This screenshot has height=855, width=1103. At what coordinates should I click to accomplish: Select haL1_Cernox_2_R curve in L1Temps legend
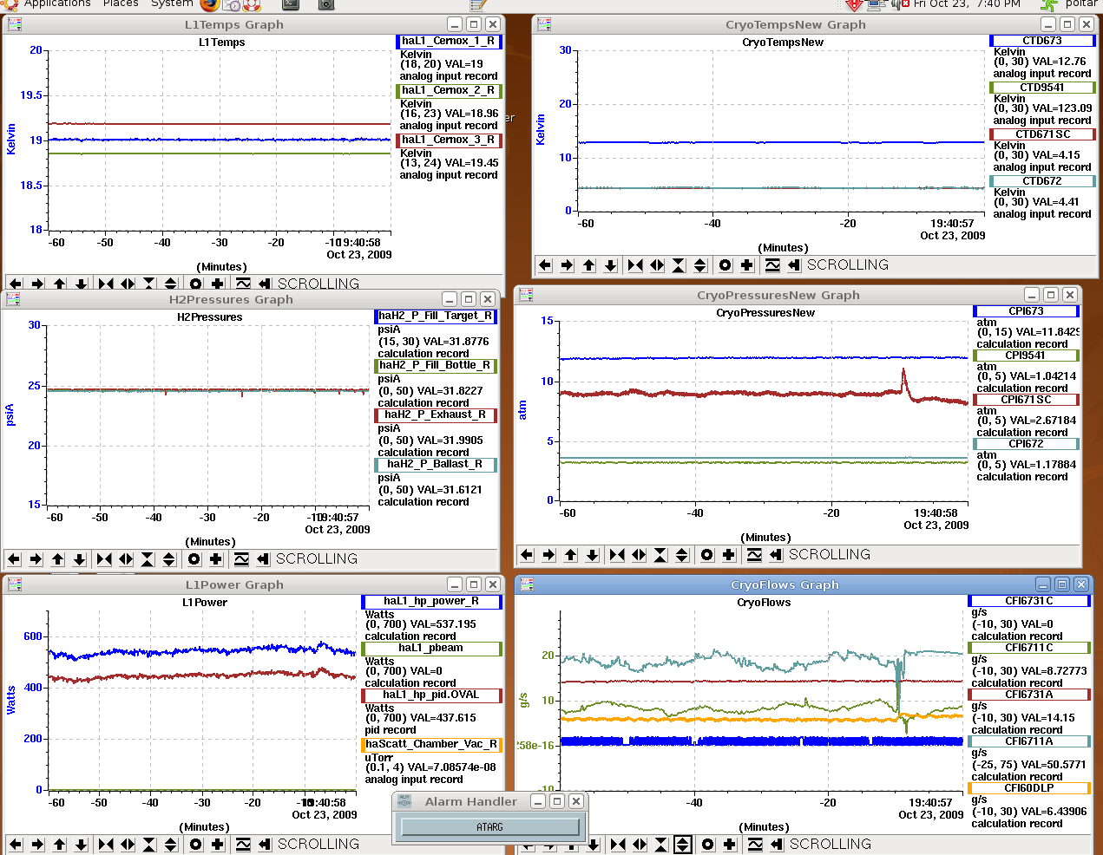(449, 90)
